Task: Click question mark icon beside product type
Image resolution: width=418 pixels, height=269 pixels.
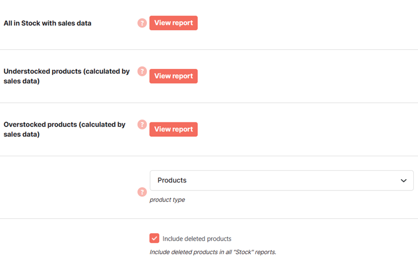Action: click(142, 192)
